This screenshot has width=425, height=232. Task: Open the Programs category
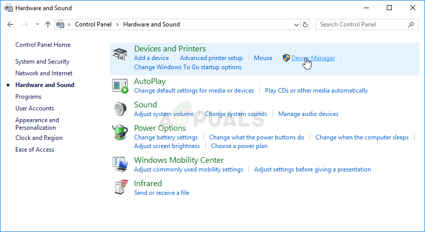coord(28,97)
